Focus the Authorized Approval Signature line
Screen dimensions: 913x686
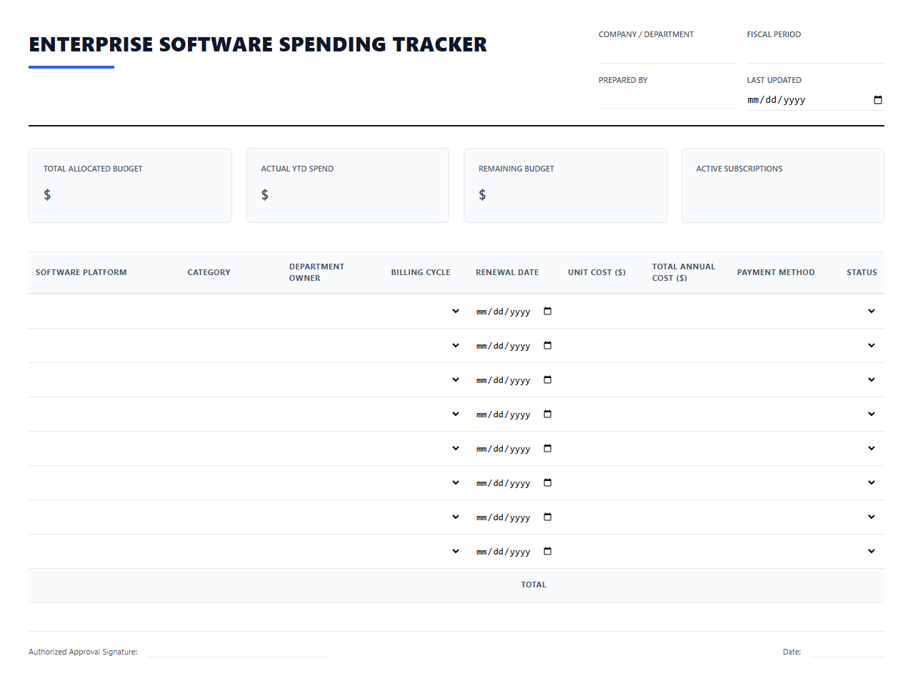point(237,651)
